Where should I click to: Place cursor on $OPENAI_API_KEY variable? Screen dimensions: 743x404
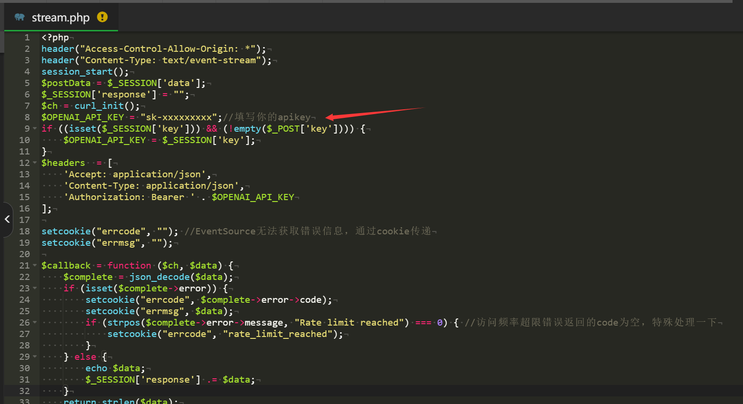point(81,117)
